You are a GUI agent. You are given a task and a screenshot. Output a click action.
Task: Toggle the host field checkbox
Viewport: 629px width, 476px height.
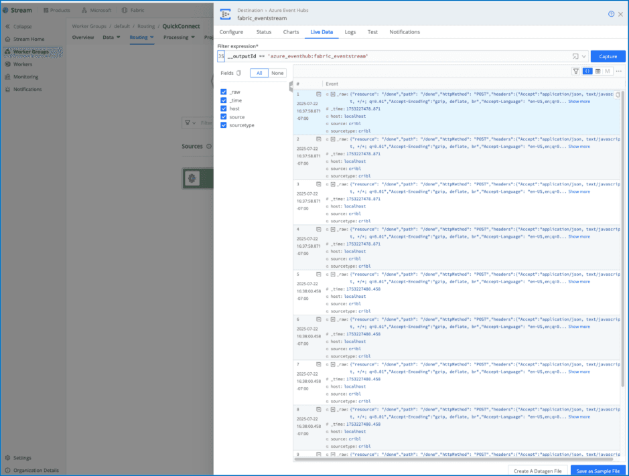pyautogui.click(x=224, y=108)
